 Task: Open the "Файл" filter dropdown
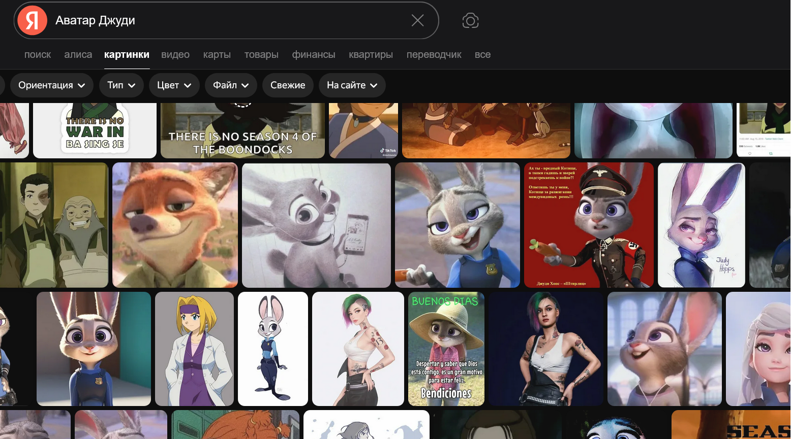pyautogui.click(x=231, y=85)
